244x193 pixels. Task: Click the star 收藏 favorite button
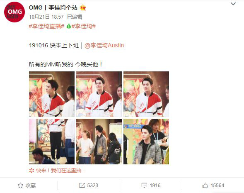(x=27, y=186)
